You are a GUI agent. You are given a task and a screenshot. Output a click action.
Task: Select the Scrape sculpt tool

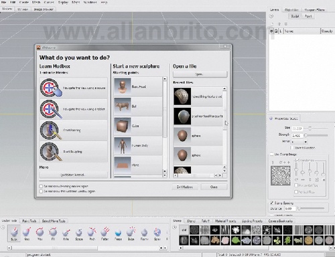[79, 234]
